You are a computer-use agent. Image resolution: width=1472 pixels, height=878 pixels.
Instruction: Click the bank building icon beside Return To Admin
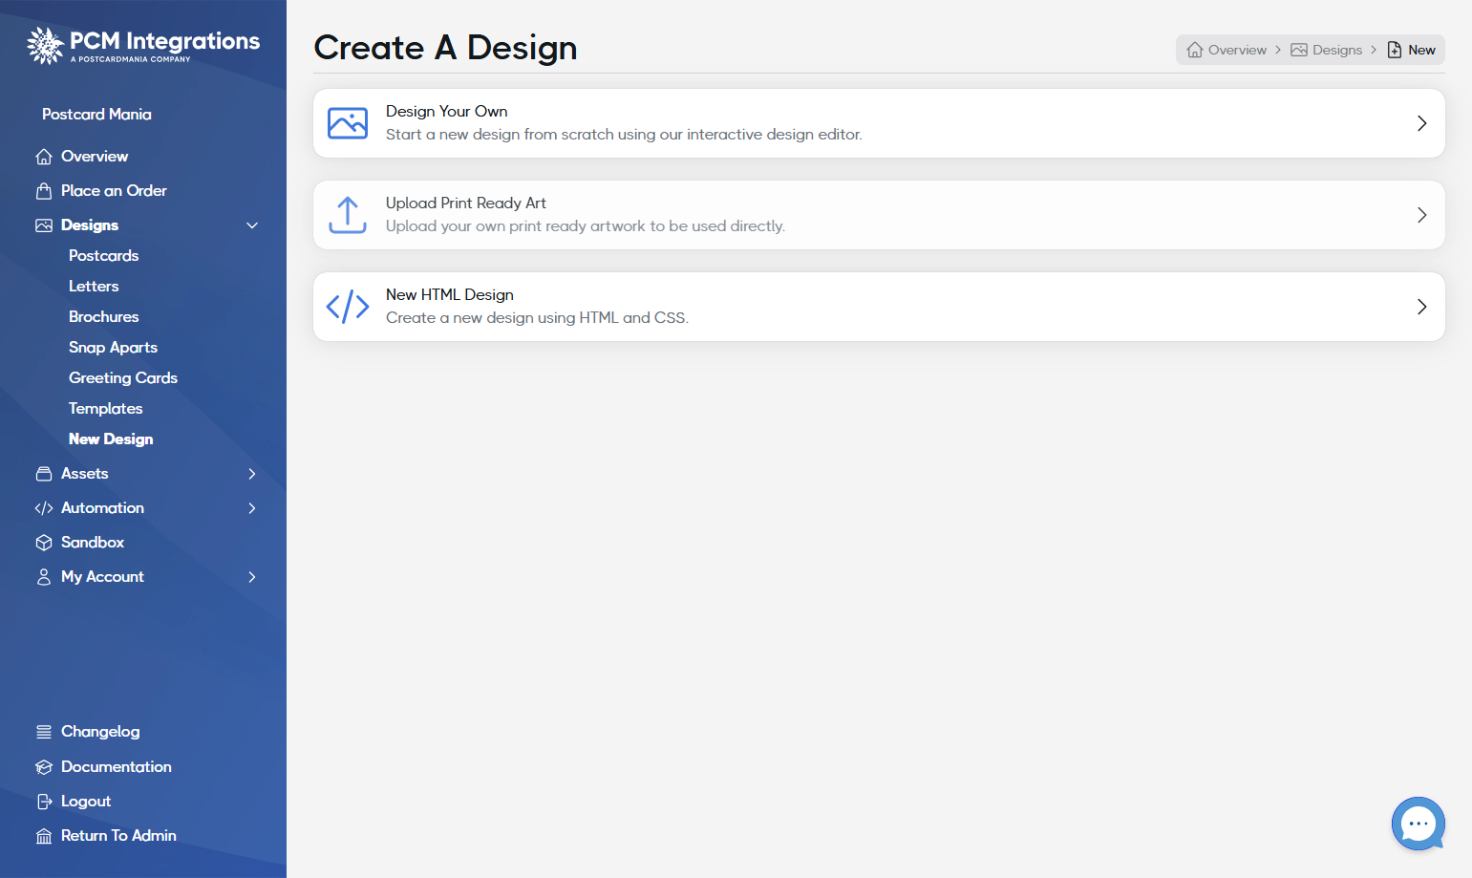[x=44, y=836]
